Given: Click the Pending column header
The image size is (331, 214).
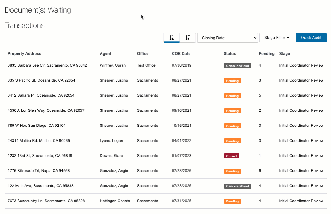Looking at the screenshot, I should (266, 54).
